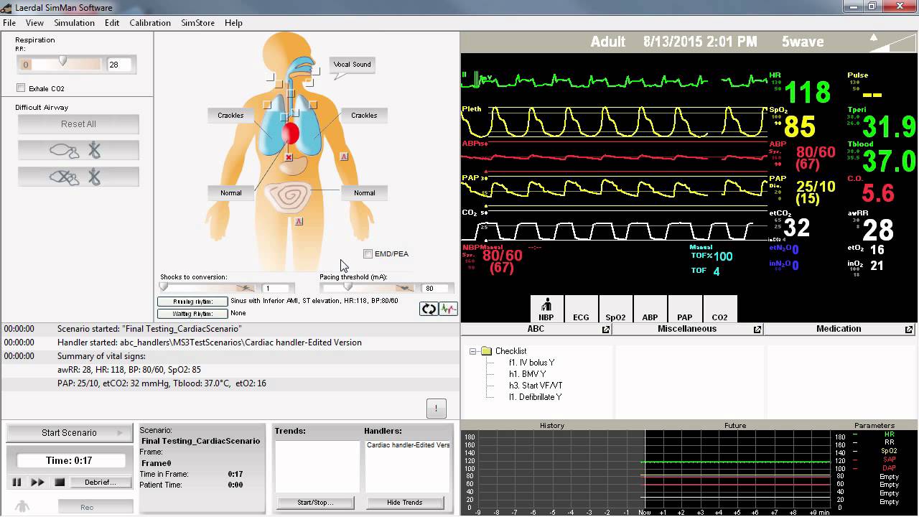Click the Hide Trends button

tap(405, 503)
